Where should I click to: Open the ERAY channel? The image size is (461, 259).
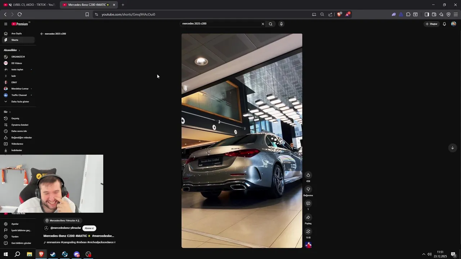[18, 82]
